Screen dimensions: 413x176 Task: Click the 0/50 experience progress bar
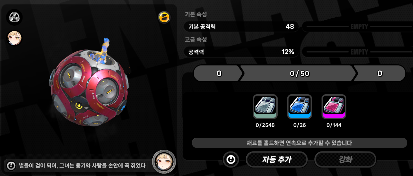[x=299, y=74]
